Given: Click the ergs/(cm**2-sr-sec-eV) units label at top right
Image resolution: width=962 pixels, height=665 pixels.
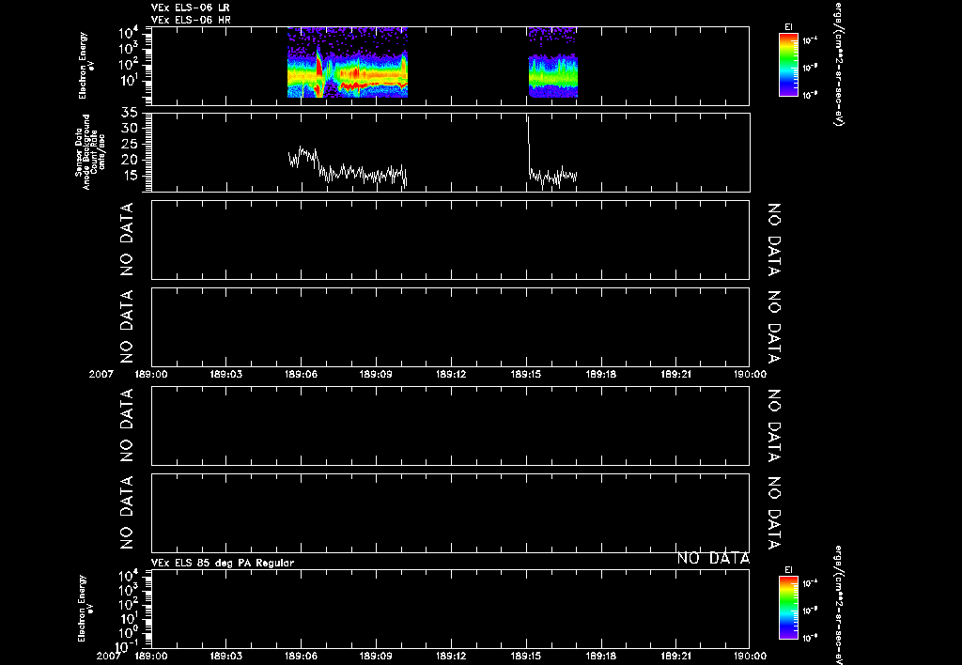Looking at the screenshot, I should [x=839, y=64].
